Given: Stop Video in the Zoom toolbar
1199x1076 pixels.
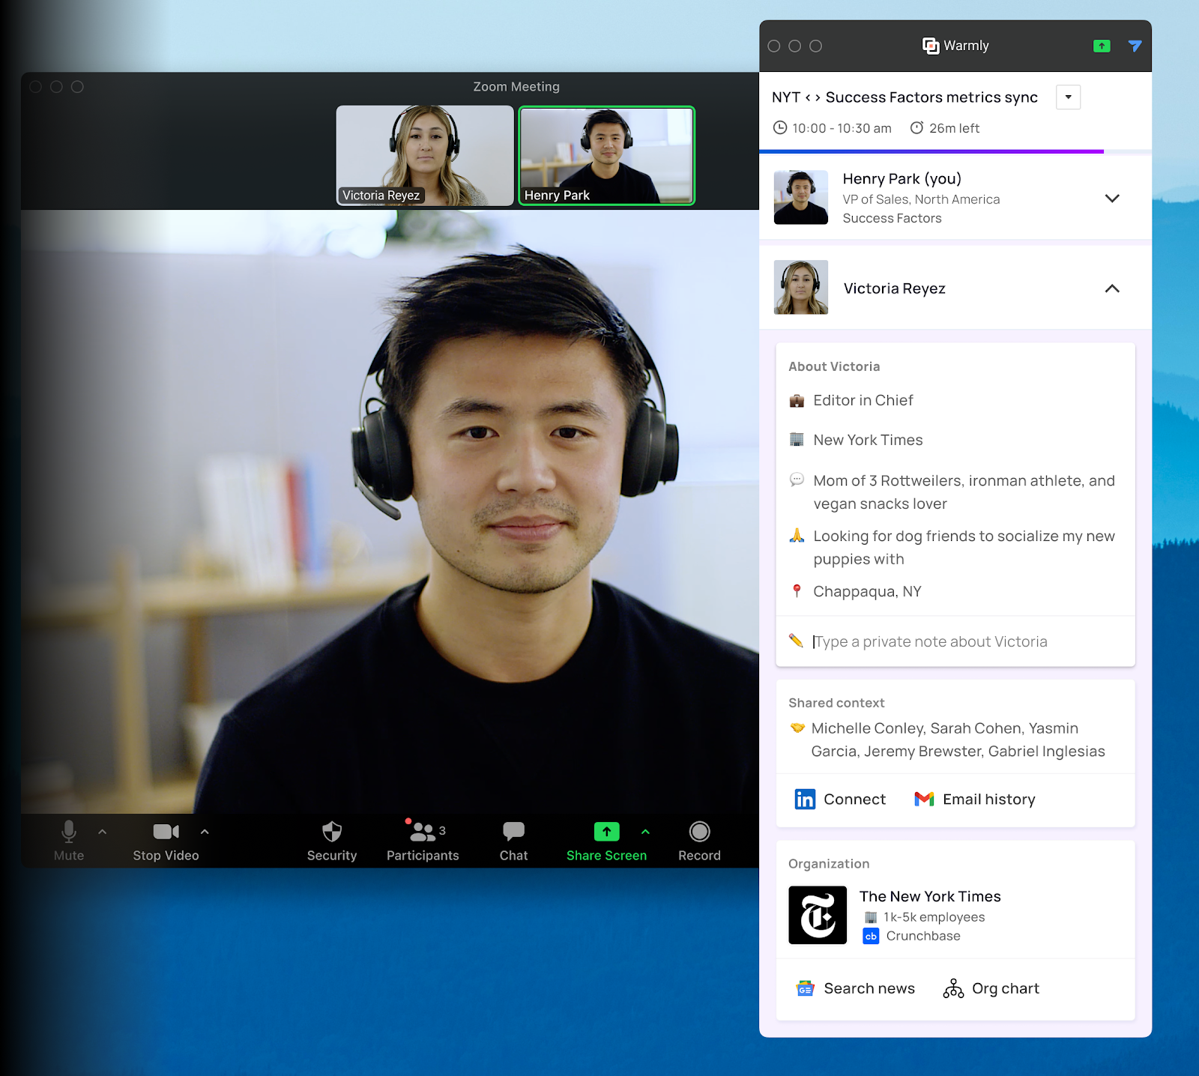Looking at the screenshot, I should pyautogui.click(x=166, y=841).
